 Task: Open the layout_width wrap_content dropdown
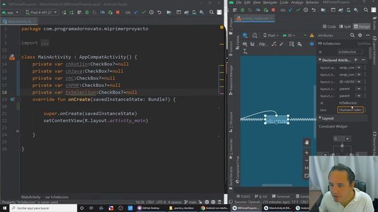[359, 68]
